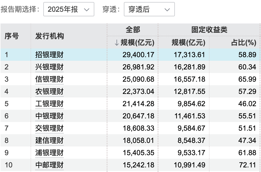Screen dimensions: 261x172
Task: Click the 穿透 label
Action: point(111,9)
